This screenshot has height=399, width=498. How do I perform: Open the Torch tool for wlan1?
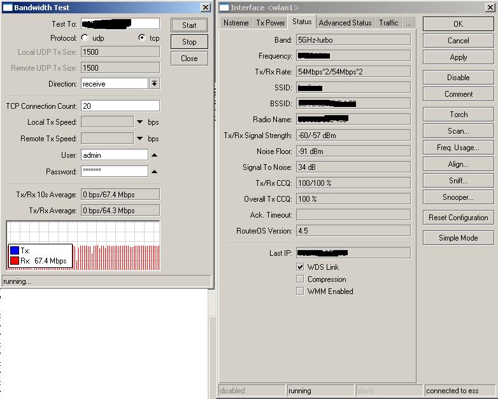458,115
